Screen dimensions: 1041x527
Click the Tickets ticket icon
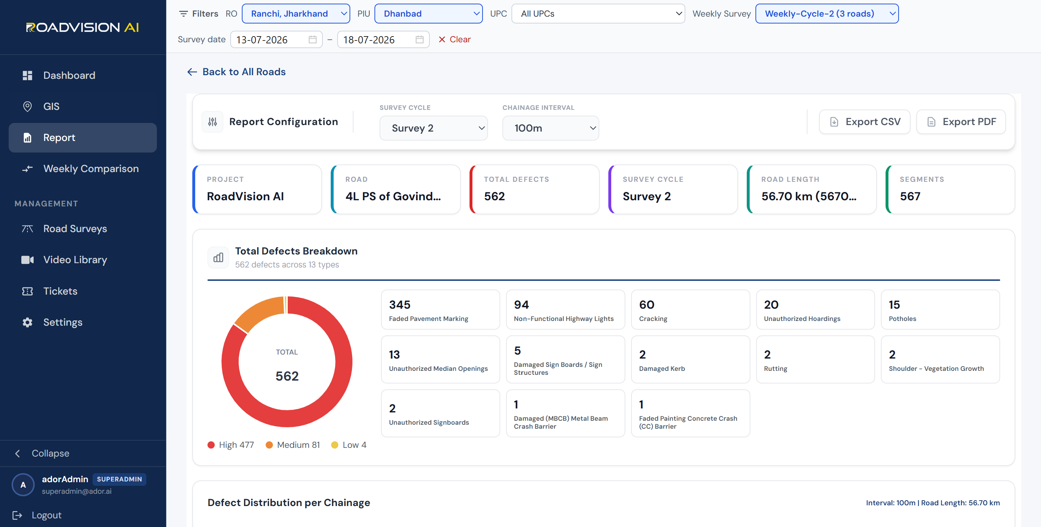27,291
